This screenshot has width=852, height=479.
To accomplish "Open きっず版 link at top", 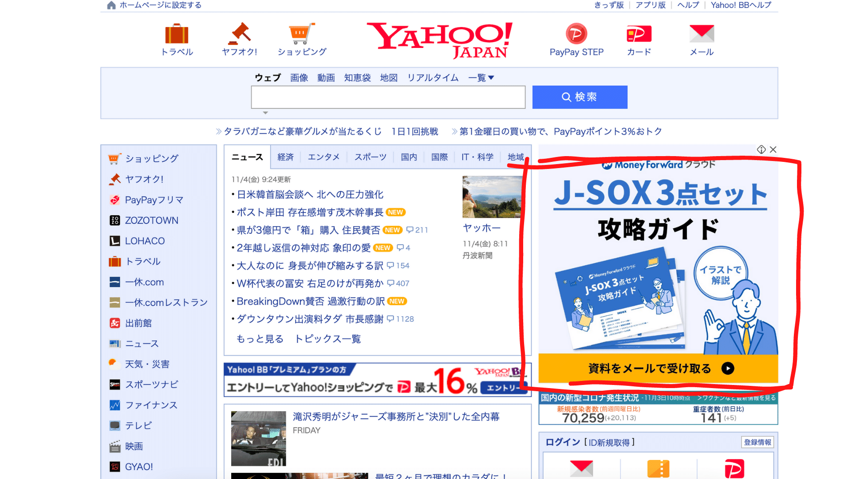I will (x=609, y=5).
